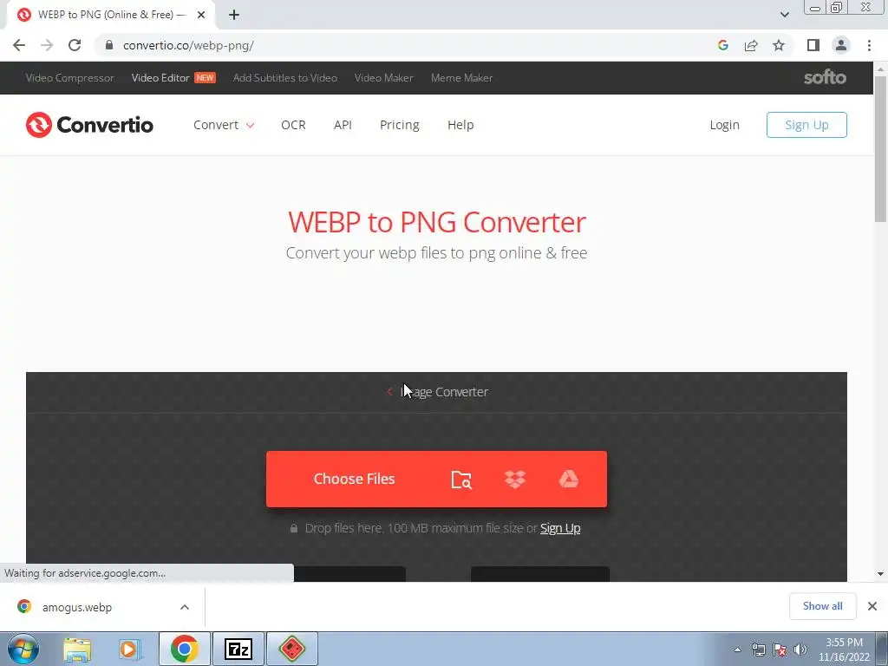This screenshot has height=666, width=888.
Task: Choose files from Google Drive icon
Action: pos(569,479)
